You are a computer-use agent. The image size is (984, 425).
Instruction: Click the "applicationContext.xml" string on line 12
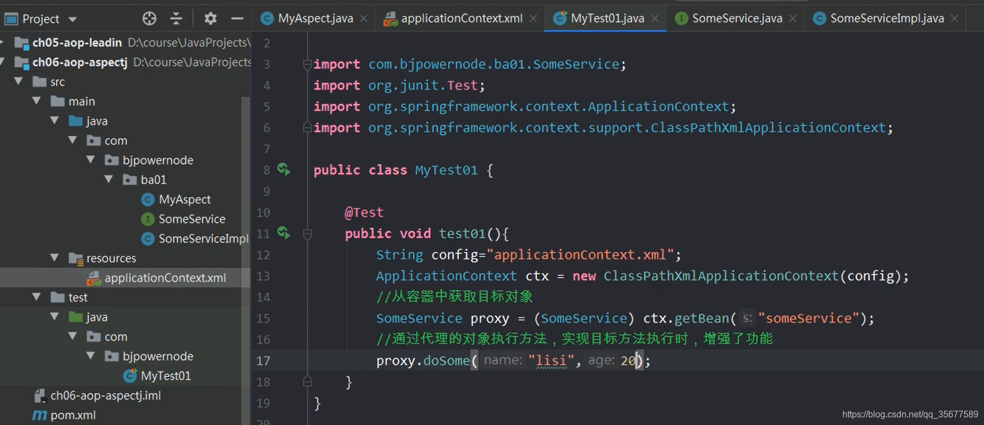580,255
